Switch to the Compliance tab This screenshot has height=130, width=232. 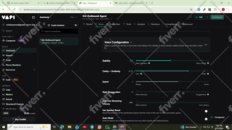pyautogui.click(x=170, y=24)
